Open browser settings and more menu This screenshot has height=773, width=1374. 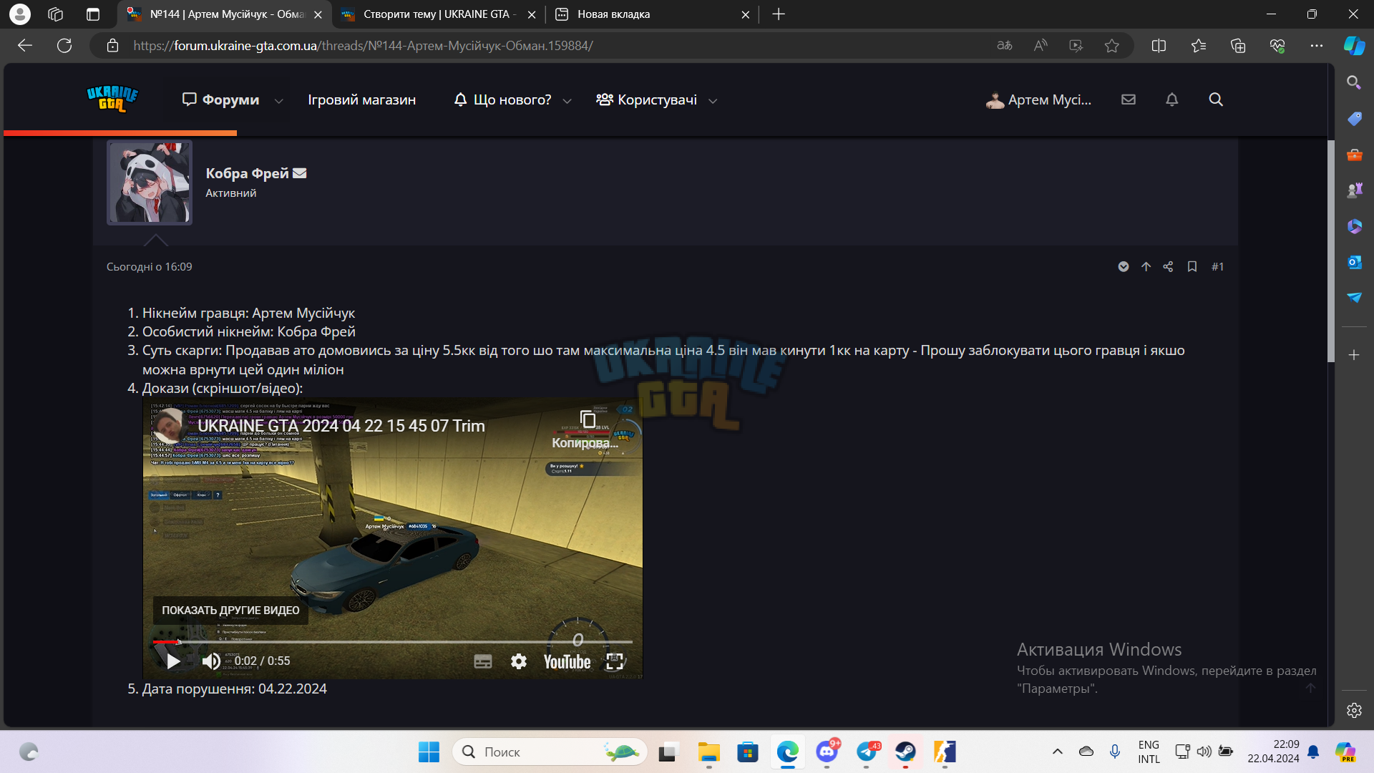click(x=1317, y=46)
